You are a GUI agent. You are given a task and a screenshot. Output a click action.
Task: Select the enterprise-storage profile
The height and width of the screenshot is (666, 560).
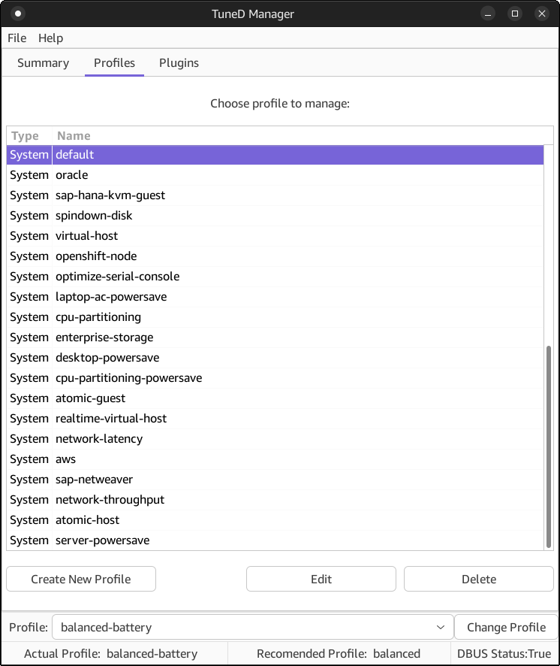[x=275, y=338]
